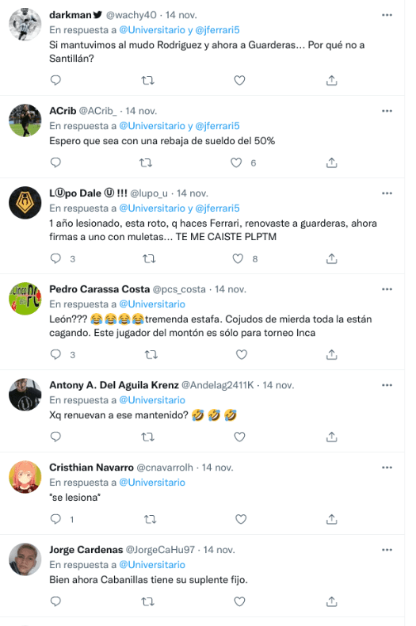Like Cristhian Navarro's "se lesiona" tweet
This screenshot has height=626, width=416.
click(x=241, y=519)
